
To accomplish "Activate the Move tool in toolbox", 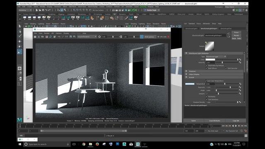I will coord(20,41).
